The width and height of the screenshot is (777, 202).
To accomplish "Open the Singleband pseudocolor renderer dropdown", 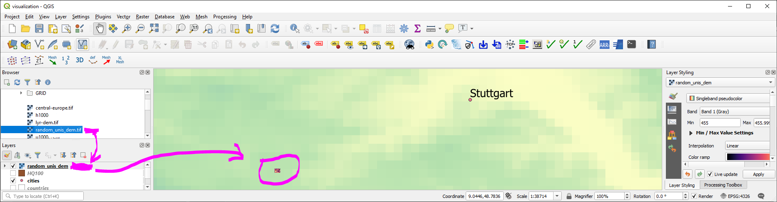I will click(728, 99).
